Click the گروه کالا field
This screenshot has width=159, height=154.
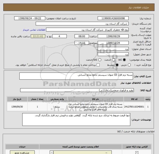click(x=77, y=90)
